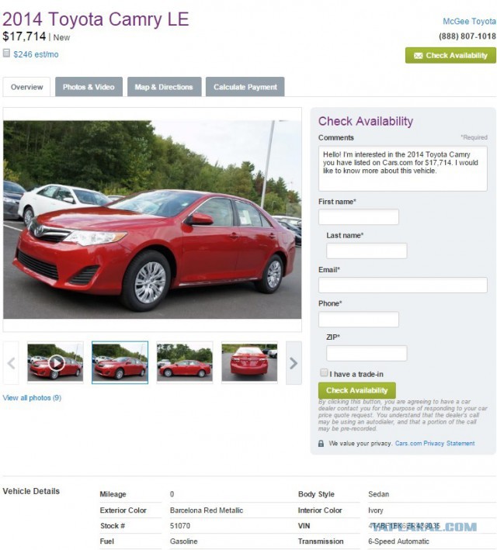Open the View all photos (9) link
Viewport: 497px width, 550px height.
click(x=32, y=398)
